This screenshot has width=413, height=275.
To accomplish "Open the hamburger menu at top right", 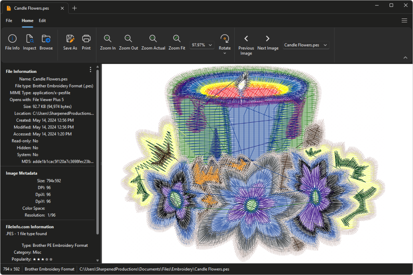I will click(x=404, y=21).
